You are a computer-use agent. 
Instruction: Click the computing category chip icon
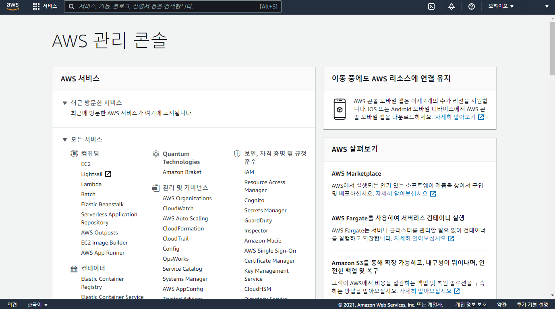[x=74, y=153]
